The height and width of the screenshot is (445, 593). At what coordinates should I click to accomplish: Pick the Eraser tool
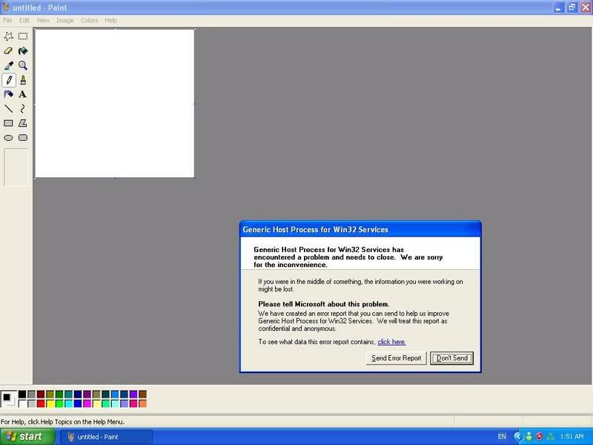pyautogui.click(x=9, y=51)
